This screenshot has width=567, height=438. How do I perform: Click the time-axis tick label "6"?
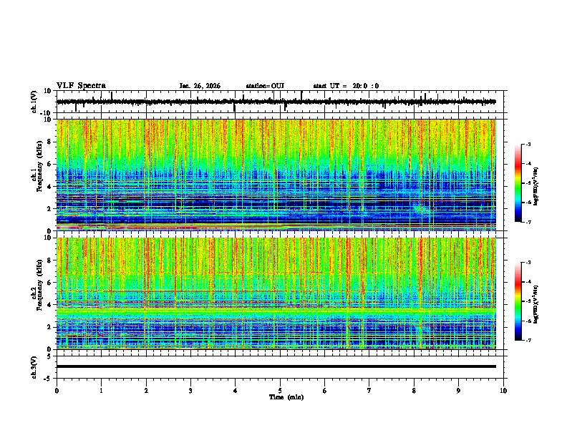pos(325,391)
